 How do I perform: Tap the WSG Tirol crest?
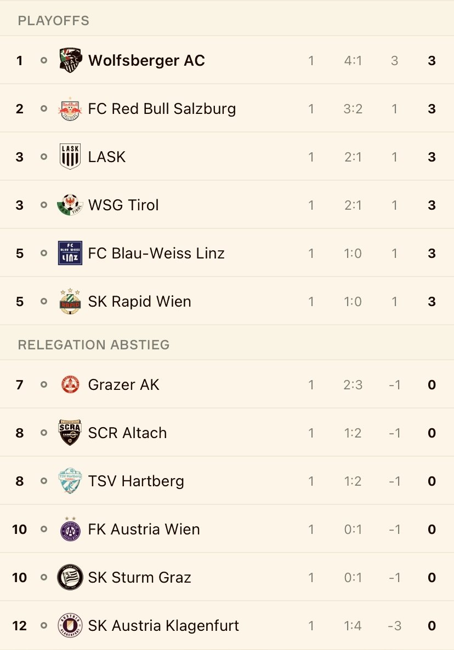pos(70,205)
